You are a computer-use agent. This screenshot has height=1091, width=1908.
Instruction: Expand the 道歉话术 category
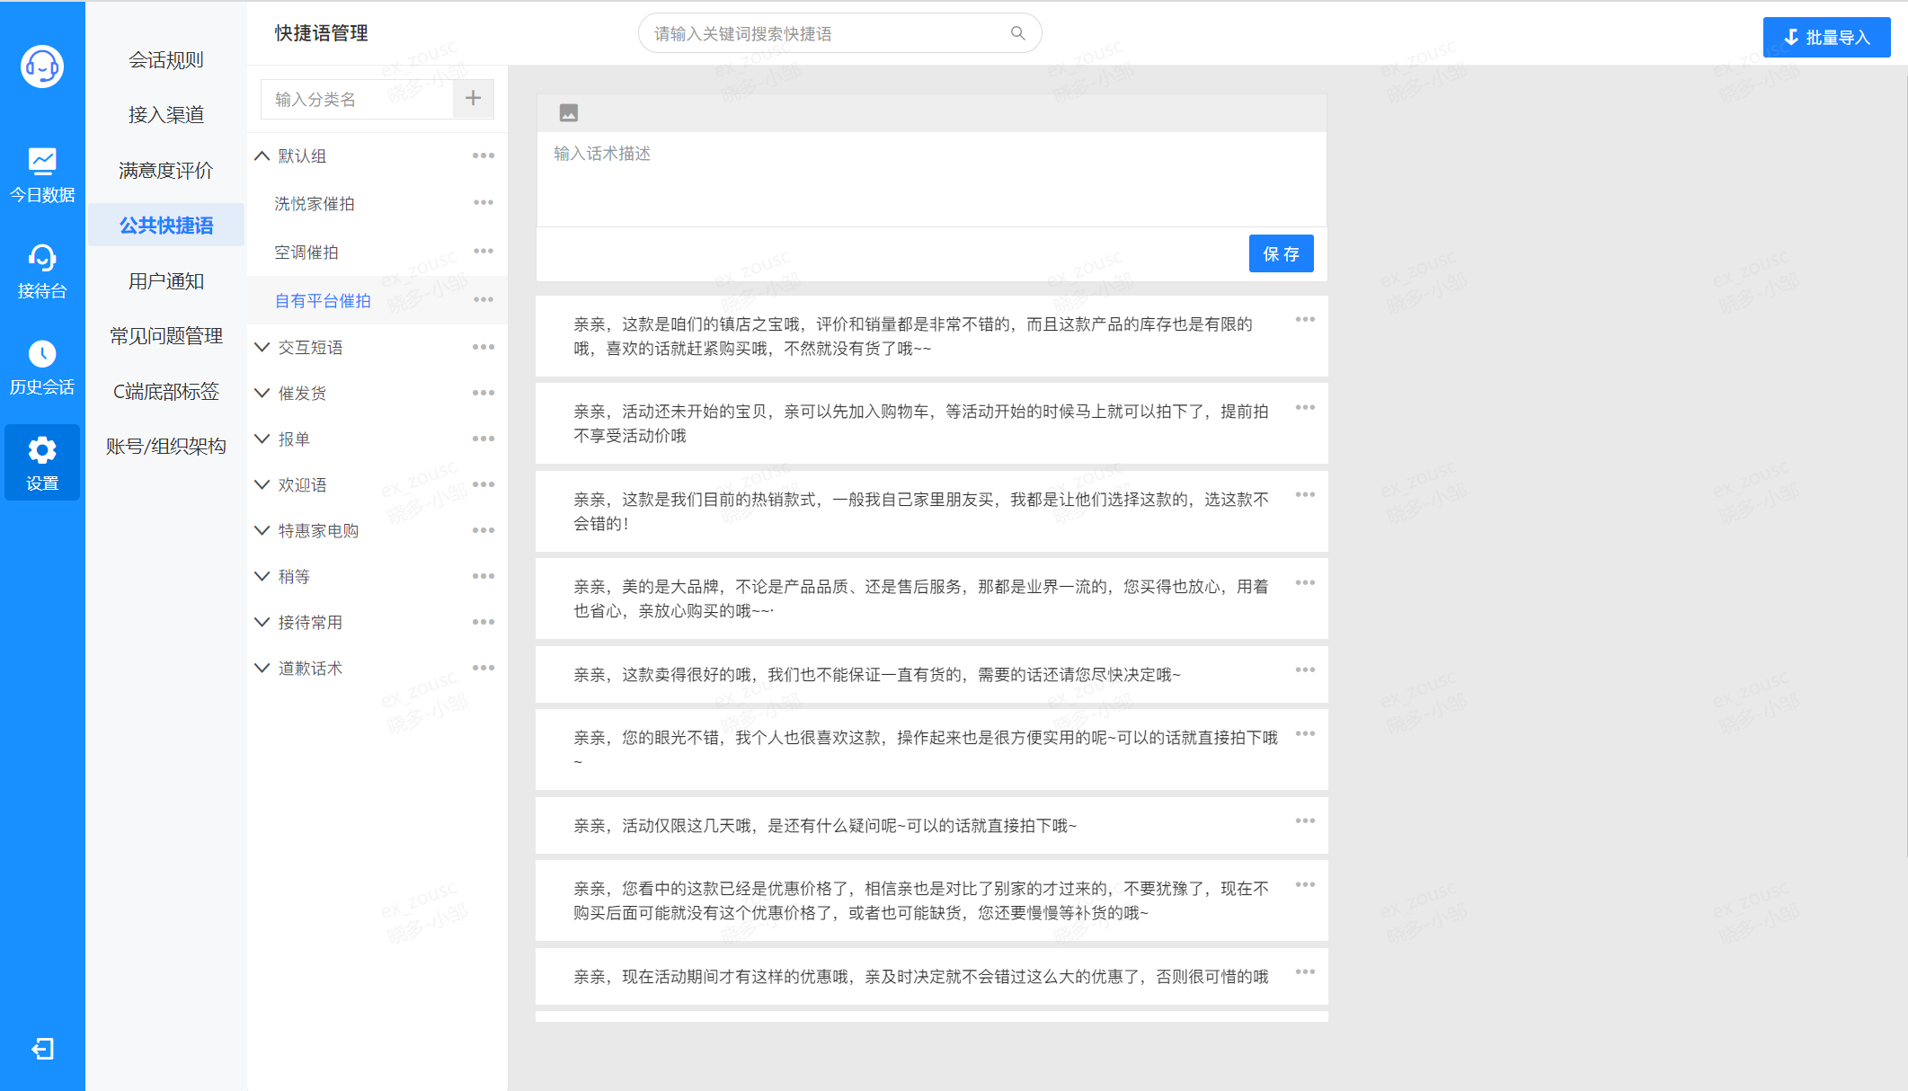pyautogui.click(x=262, y=668)
